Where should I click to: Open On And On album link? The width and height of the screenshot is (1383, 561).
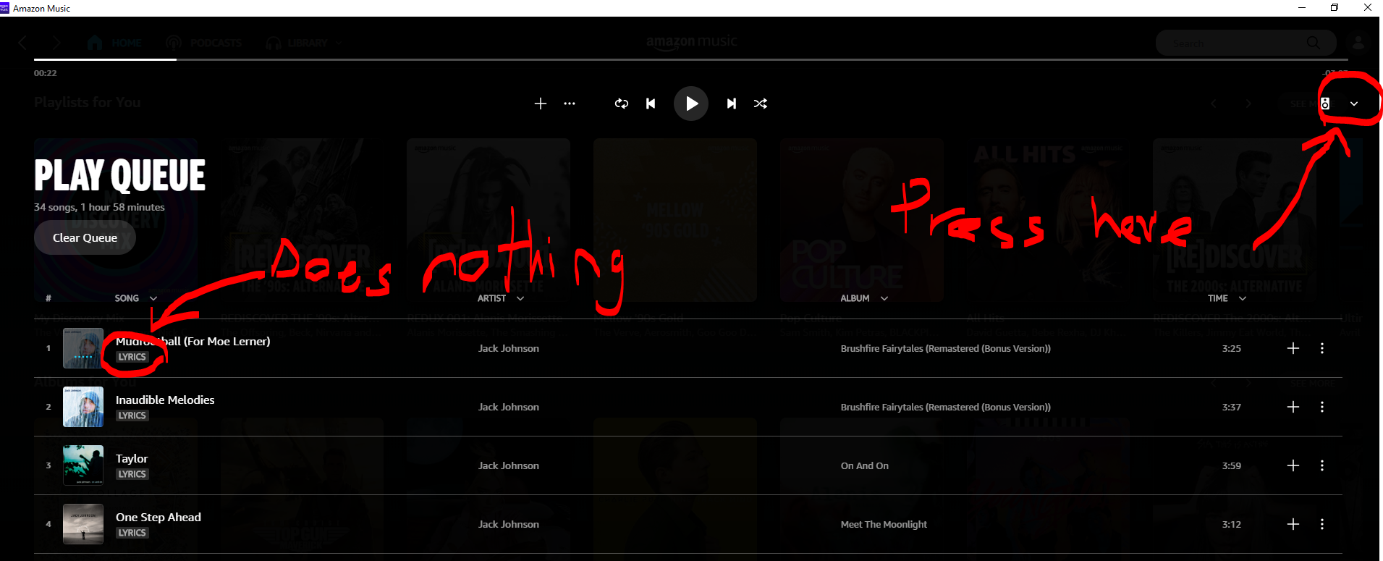[x=865, y=465]
